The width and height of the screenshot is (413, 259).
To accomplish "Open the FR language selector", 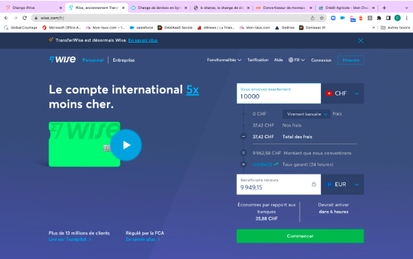I will (296, 60).
